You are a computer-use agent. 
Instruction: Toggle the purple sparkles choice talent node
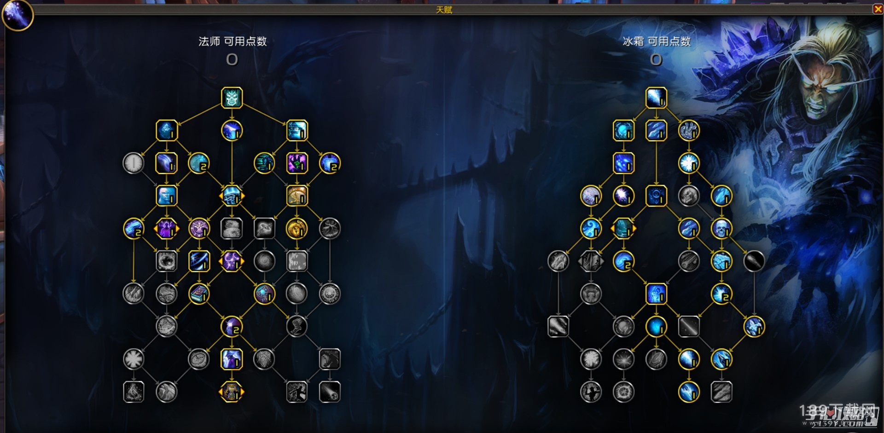coord(232,261)
